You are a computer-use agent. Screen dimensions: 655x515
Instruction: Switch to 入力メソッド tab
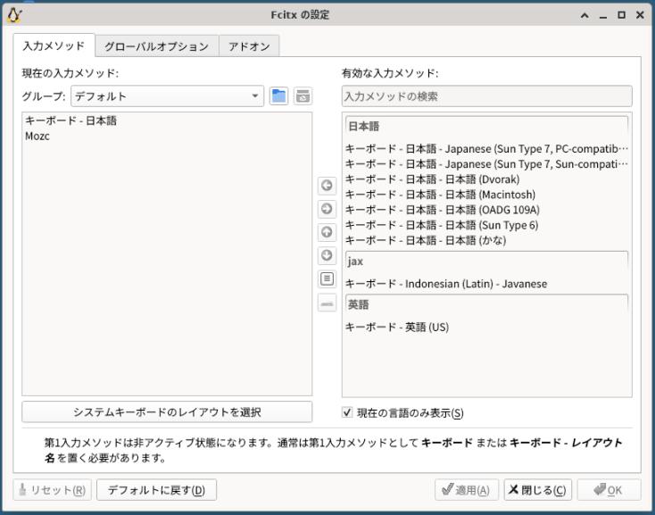tap(54, 46)
